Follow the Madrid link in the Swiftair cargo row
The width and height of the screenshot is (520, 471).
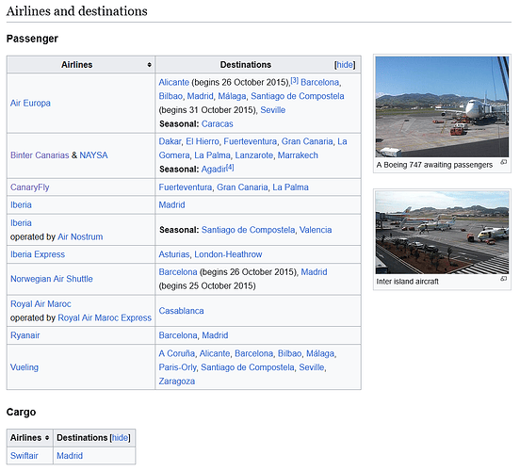click(x=70, y=456)
